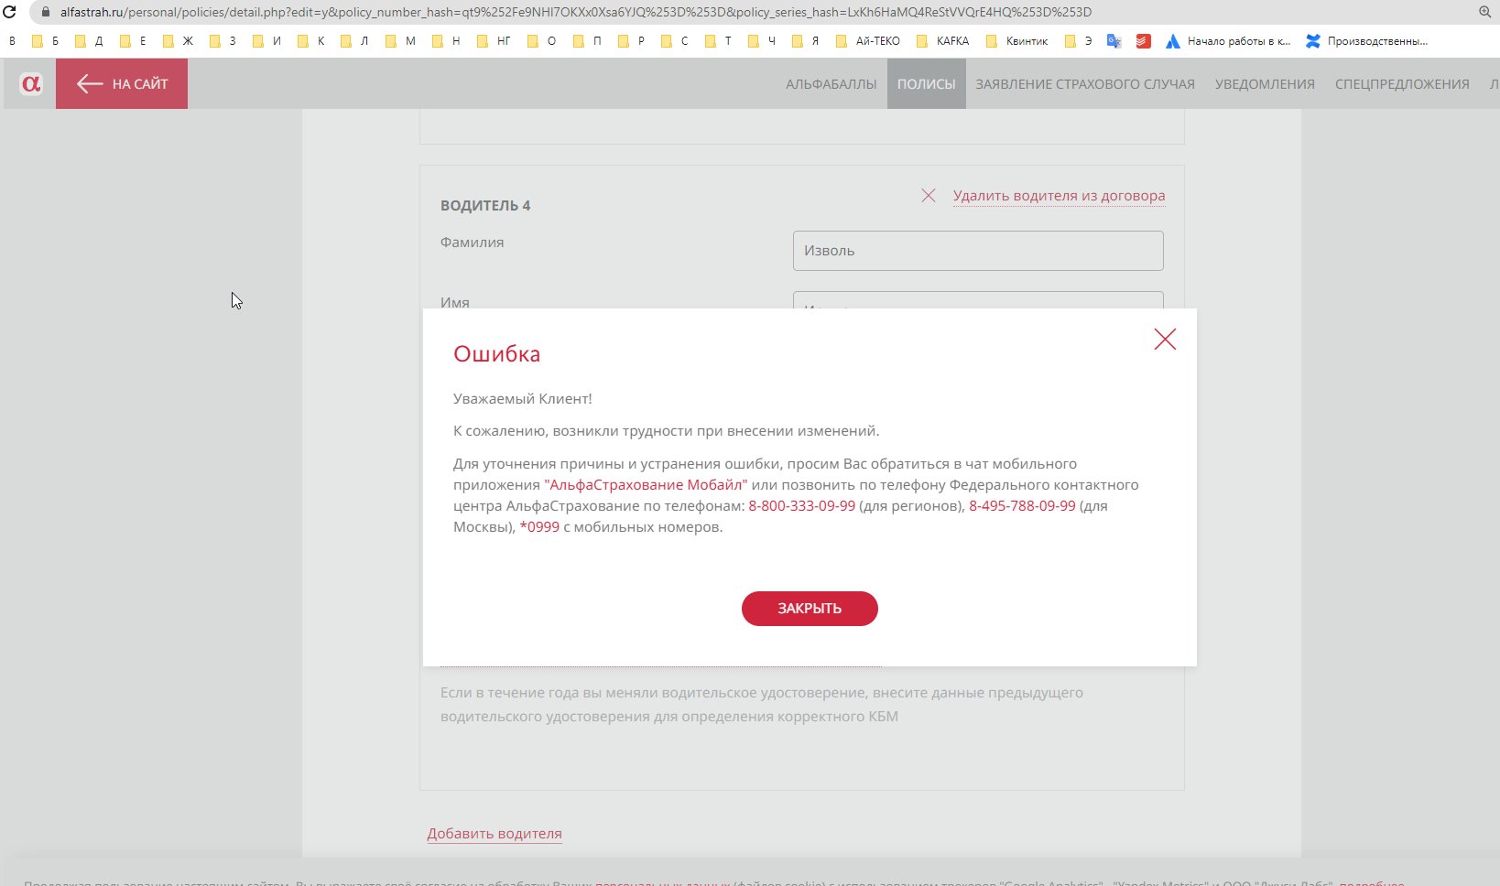Reload the page with the refresh icon
The height and width of the screenshot is (886, 1500).
10,12
